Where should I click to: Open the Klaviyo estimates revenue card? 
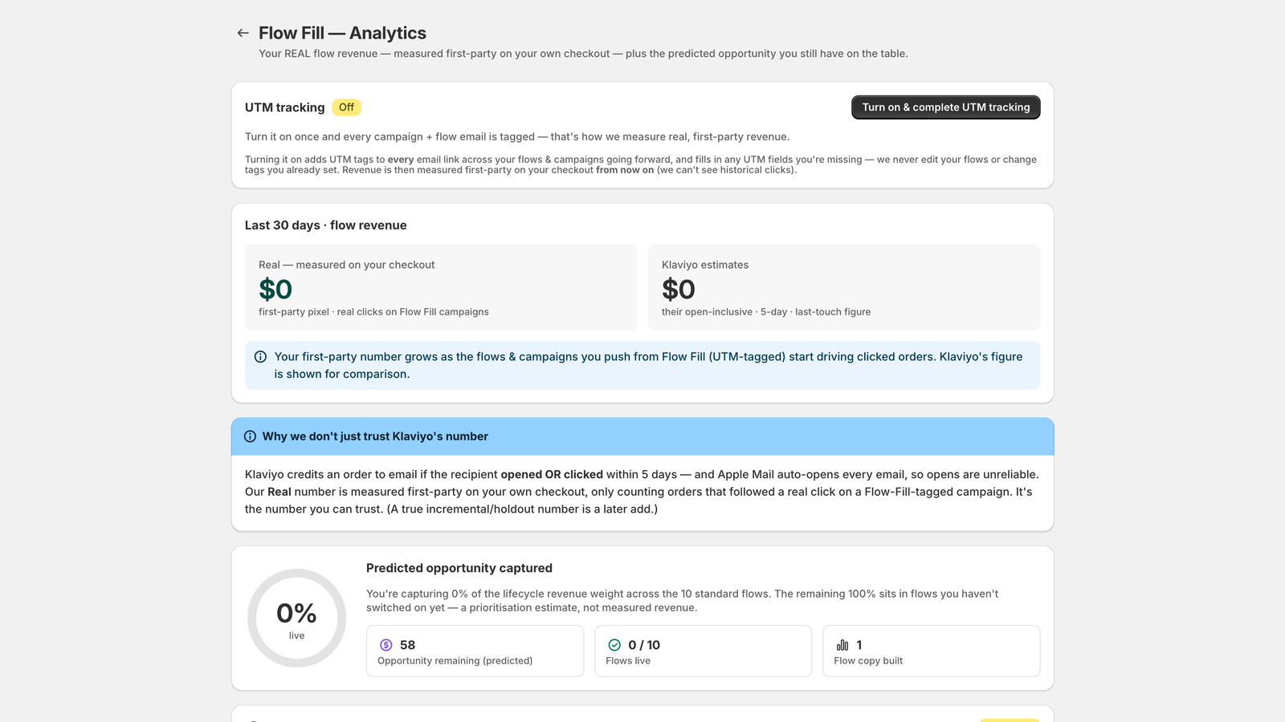tap(844, 287)
